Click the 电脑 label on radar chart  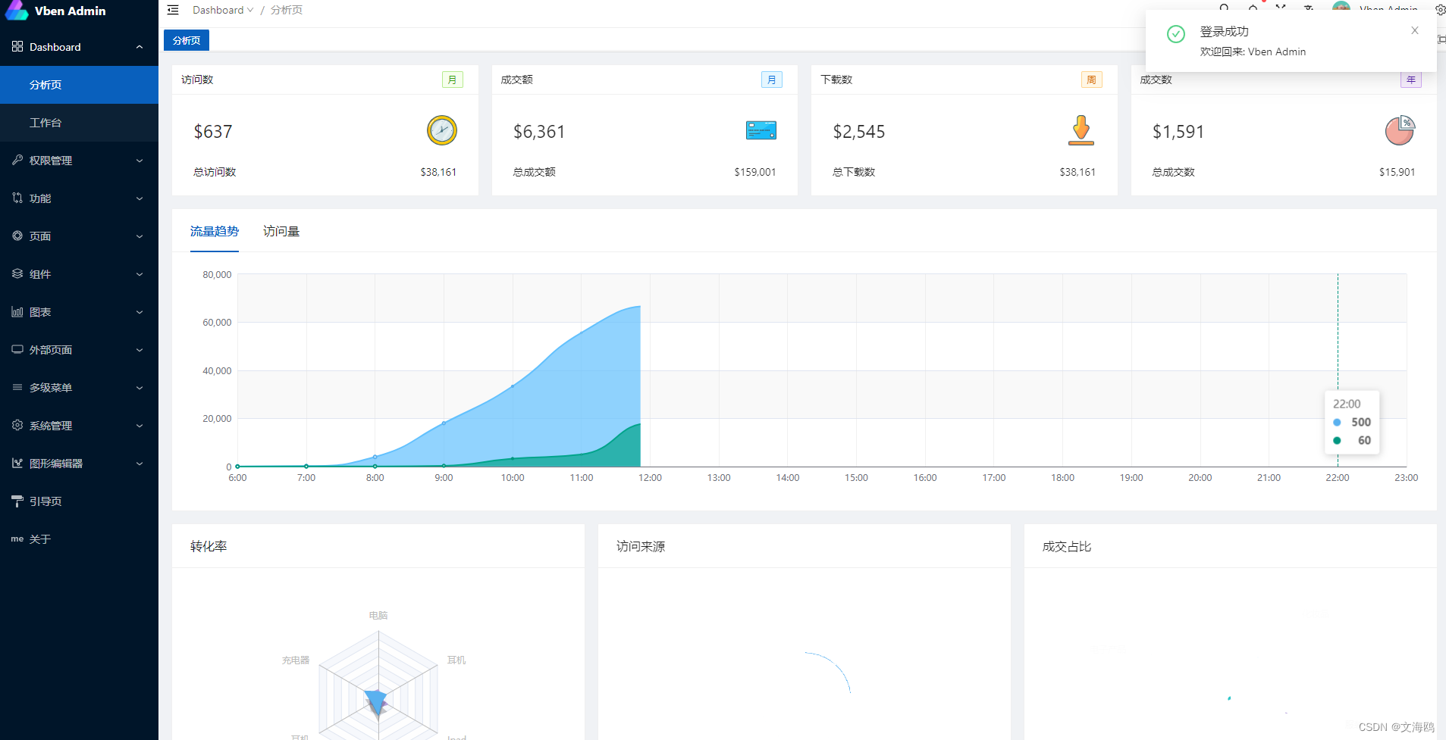coord(378,615)
